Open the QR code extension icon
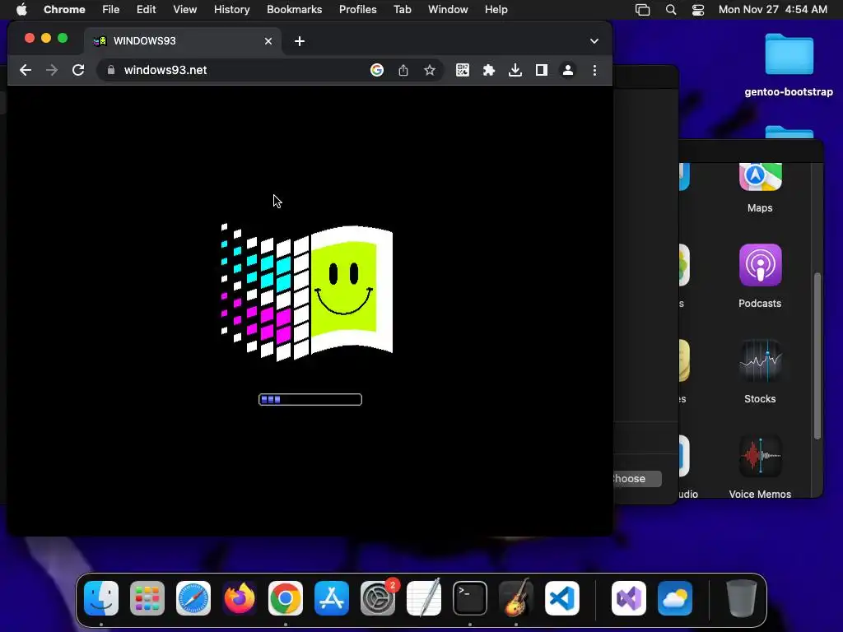Viewport: 843px width, 632px height. click(x=463, y=70)
